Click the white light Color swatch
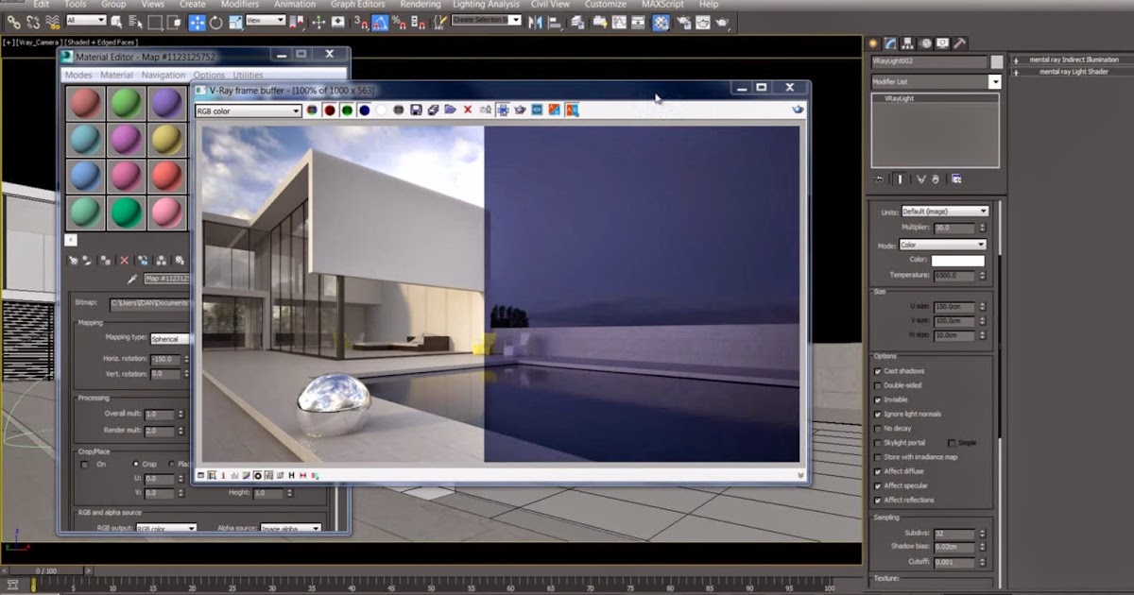Screen dimensions: 1134x595 (957, 261)
